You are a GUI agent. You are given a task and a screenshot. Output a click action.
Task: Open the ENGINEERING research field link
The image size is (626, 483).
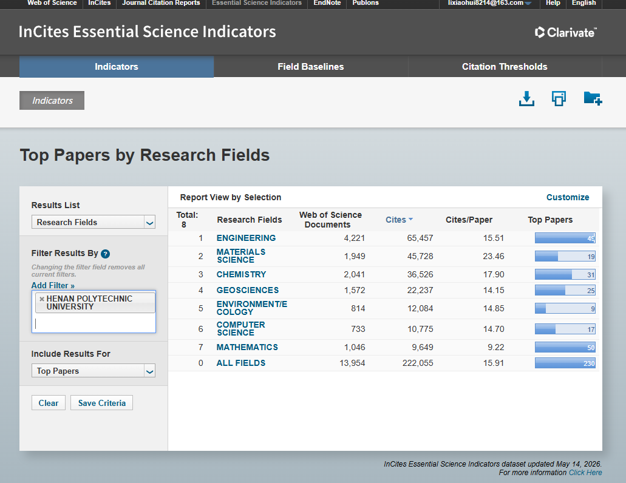coord(246,238)
